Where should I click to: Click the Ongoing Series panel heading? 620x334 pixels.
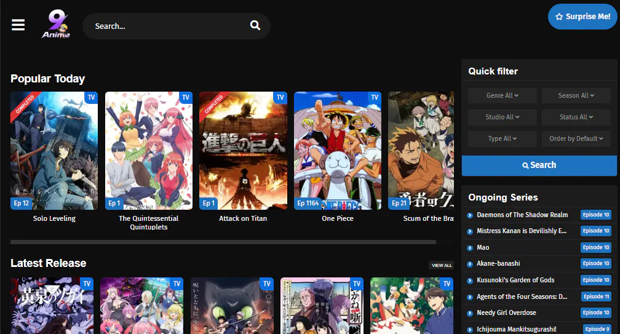click(x=503, y=197)
